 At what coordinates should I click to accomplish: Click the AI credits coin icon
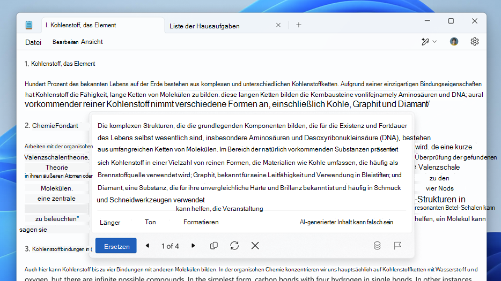(x=377, y=246)
